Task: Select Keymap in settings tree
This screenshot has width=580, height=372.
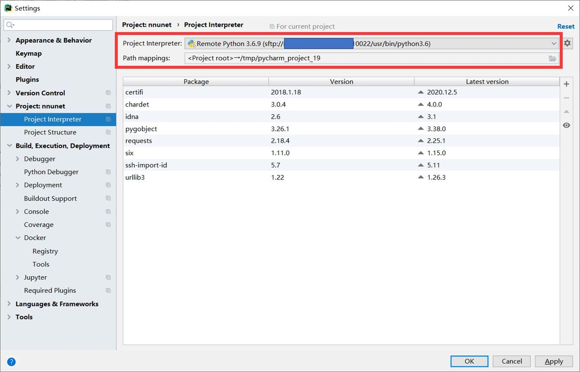Action: [x=29, y=53]
